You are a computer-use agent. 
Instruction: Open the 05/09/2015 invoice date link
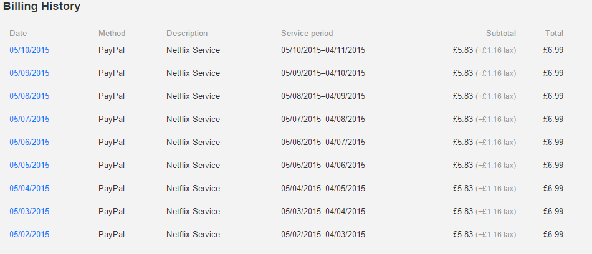click(x=29, y=73)
